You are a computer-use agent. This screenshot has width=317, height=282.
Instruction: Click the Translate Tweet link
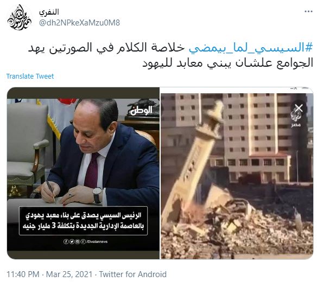click(x=30, y=76)
